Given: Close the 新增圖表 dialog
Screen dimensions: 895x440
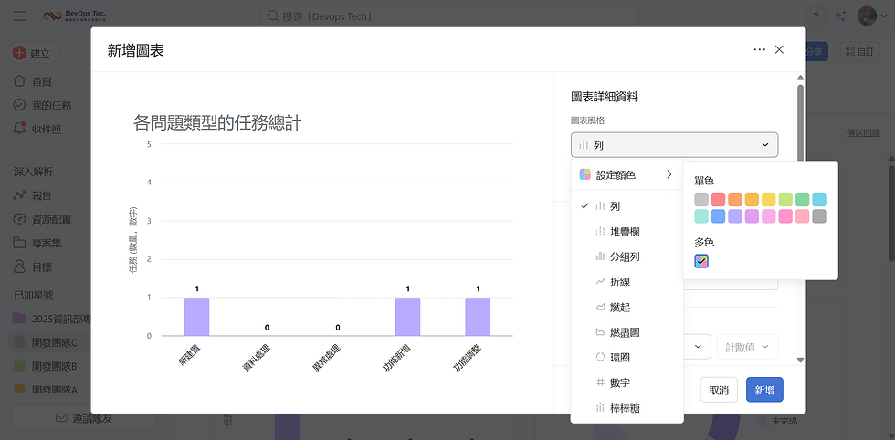Looking at the screenshot, I should pyautogui.click(x=779, y=49).
